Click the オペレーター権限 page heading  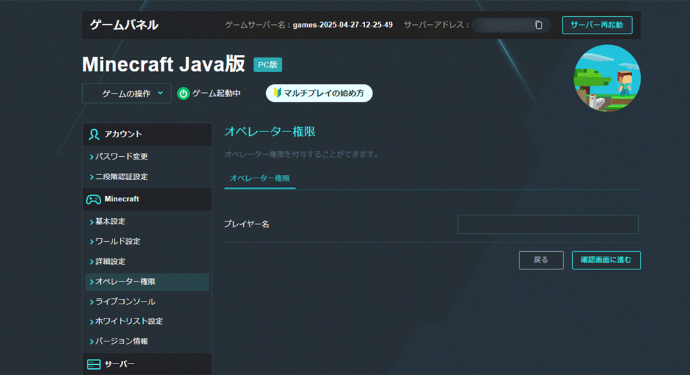(270, 131)
